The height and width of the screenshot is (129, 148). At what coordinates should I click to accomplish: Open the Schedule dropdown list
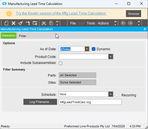coord(111,94)
